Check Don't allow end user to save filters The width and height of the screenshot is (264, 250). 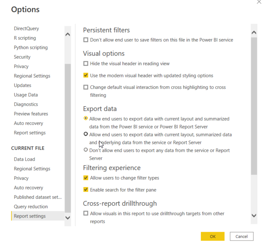pos(86,40)
